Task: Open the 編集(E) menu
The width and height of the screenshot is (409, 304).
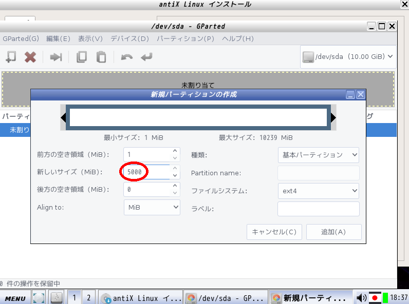Action: (x=58, y=39)
